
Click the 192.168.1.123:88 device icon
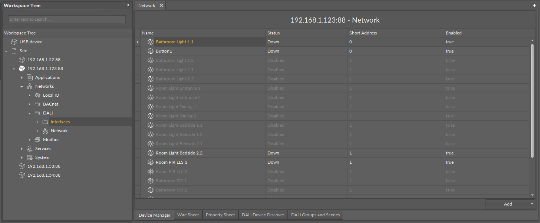coord(22,69)
